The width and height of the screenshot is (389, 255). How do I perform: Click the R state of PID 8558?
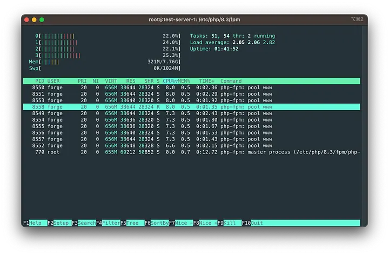[158, 107]
